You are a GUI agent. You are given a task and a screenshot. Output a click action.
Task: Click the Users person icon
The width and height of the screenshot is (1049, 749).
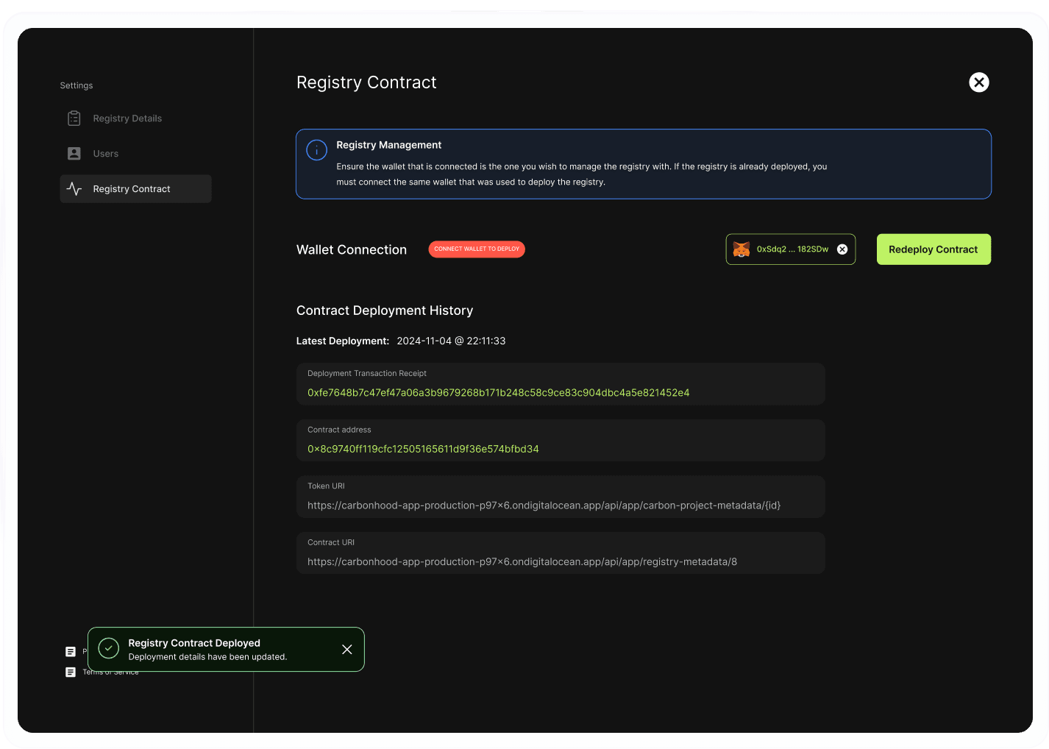pos(74,154)
